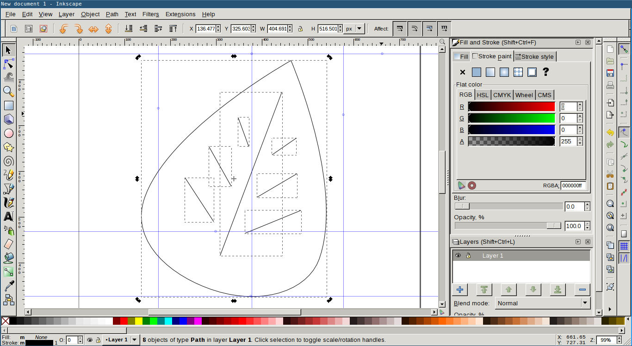The height and width of the screenshot is (346, 632).
Task: Toggle grid snapping in snap bar
Action: coord(624,246)
